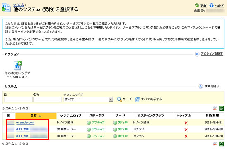Click the bottom Excel export icon

(222, 144)
